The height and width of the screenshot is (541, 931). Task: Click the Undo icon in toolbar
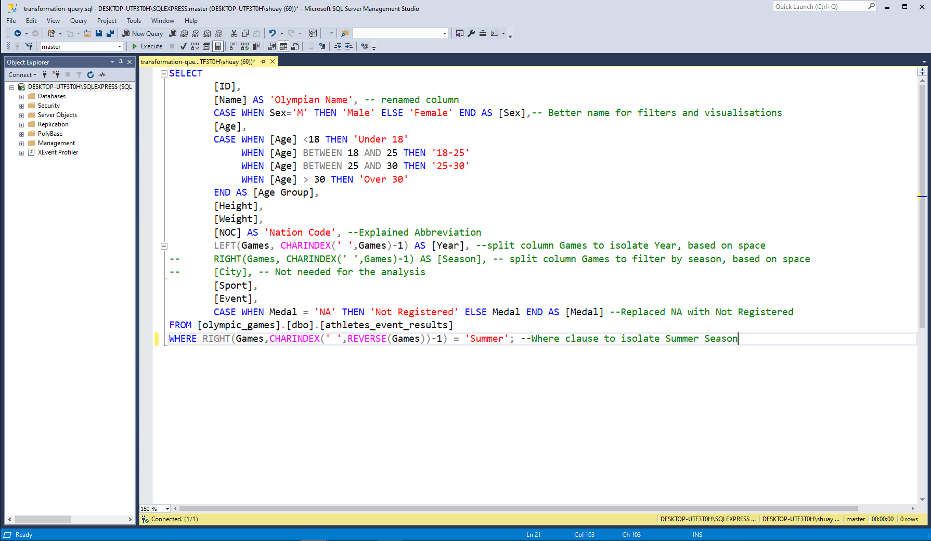pyautogui.click(x=272, y=33)
